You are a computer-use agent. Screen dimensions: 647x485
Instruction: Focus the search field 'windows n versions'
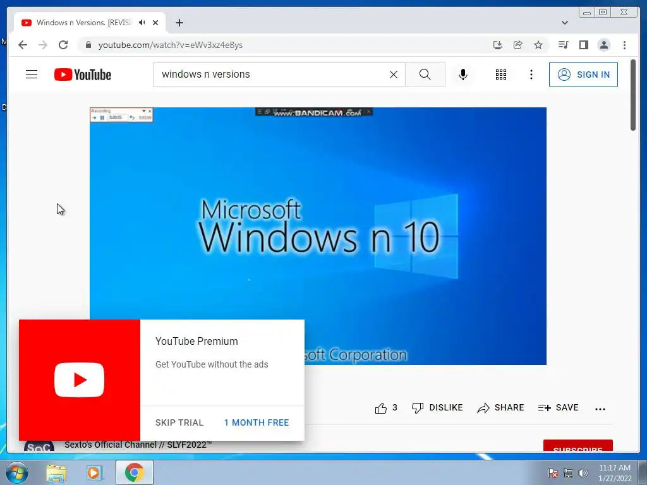click(x=272, y=75)
